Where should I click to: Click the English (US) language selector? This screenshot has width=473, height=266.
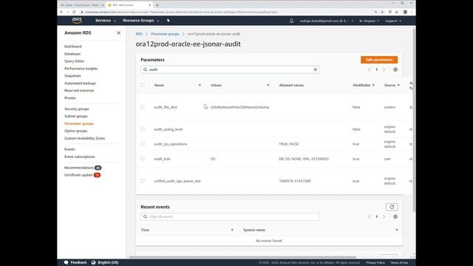click(x=108, y=262)
